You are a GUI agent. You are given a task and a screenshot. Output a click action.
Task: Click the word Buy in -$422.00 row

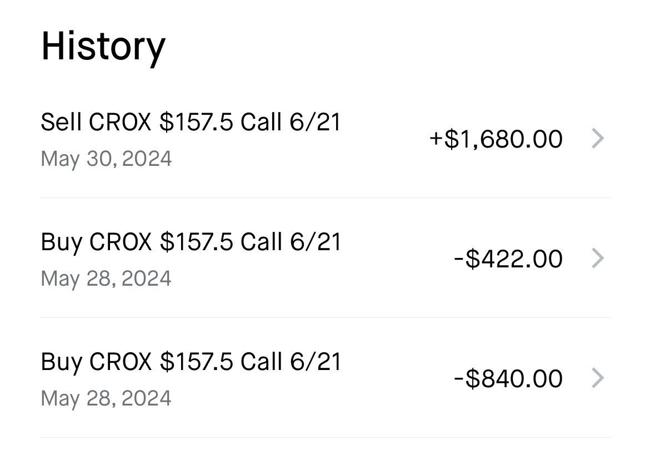[x=61, y=242]
